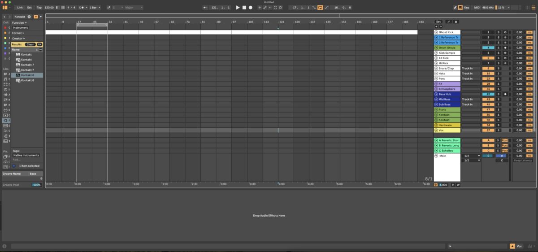The width and height of the screenshot is (538, 252).
Task: Open the Main cue out 1/2 dropdown
Action: pyautogui.click(x=471, y=156)
